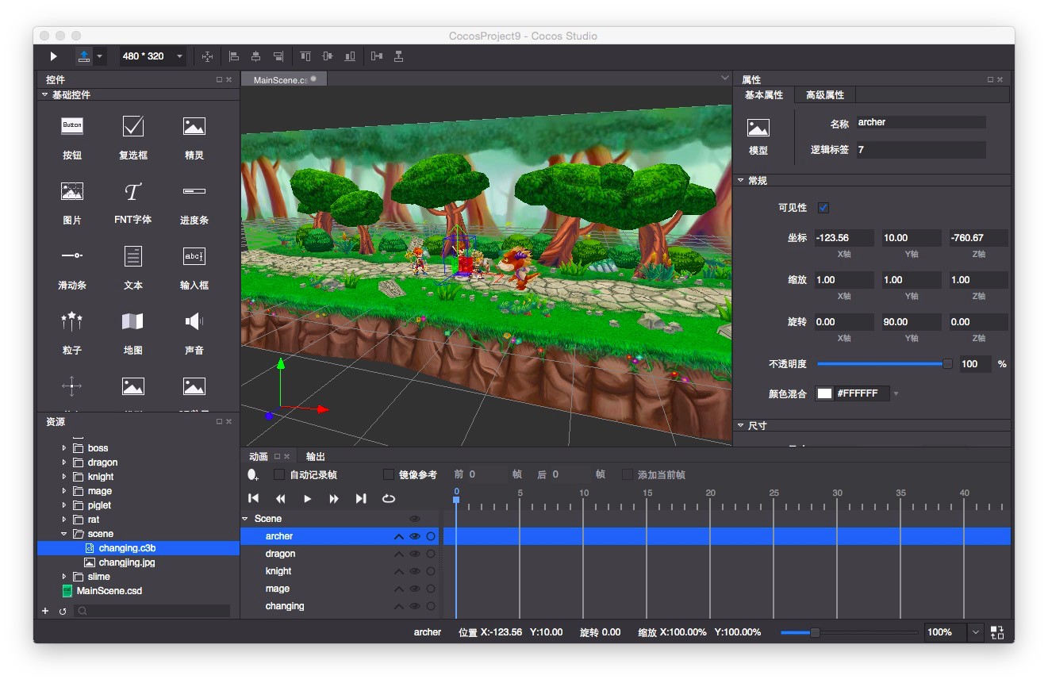Select the FNT字体 font widget
Image resolution: width=1048 pixels, height=683 pixels.
tap(133, 202)
